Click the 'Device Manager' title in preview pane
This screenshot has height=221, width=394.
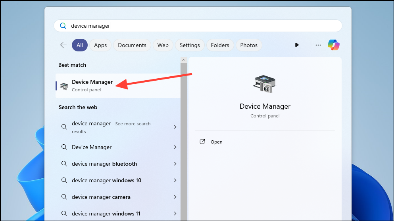pos(265,106)
